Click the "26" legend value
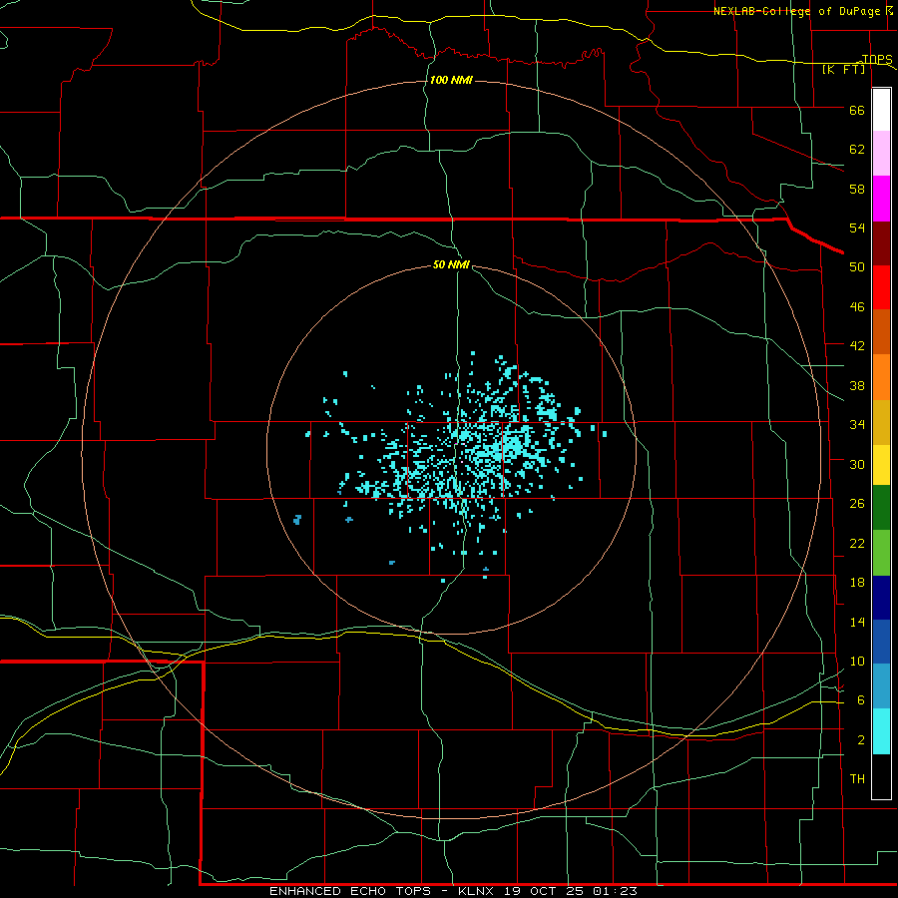 (857, 504)
